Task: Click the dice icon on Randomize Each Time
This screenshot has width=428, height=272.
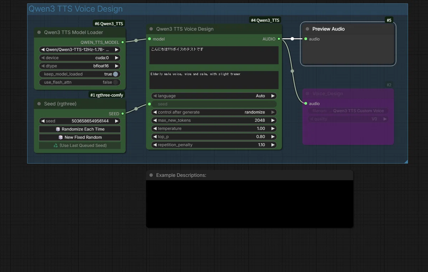Action: click(x=58, y=129)
